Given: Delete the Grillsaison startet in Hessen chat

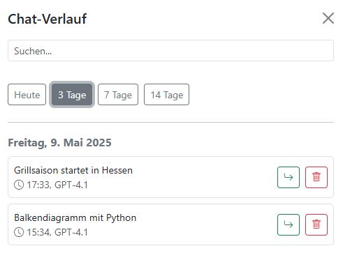Looking at the screenshot, I should click(316, 177).
